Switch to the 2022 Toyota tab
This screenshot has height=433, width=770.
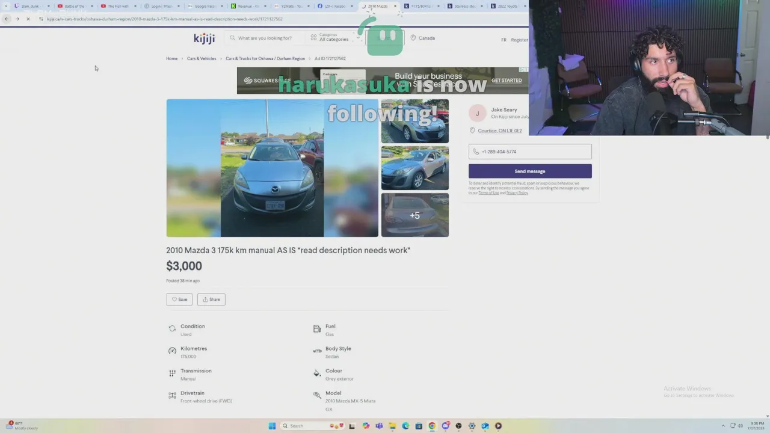[508, 6]
